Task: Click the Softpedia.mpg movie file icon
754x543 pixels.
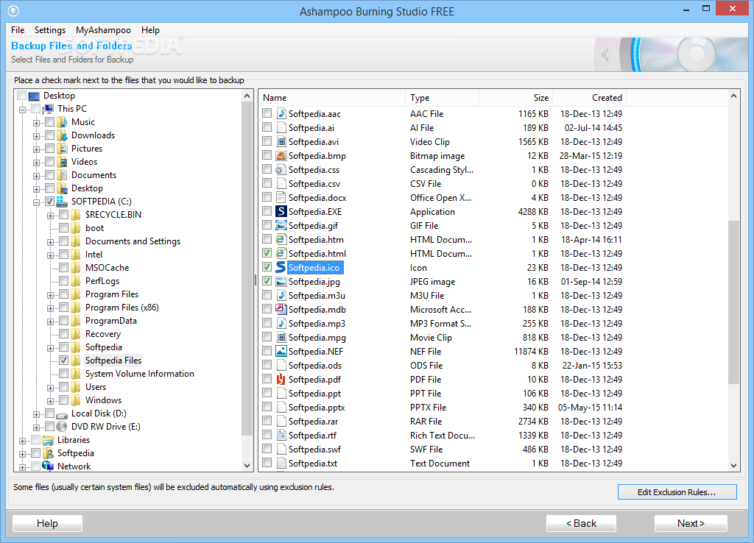Action: pos(281,337)
